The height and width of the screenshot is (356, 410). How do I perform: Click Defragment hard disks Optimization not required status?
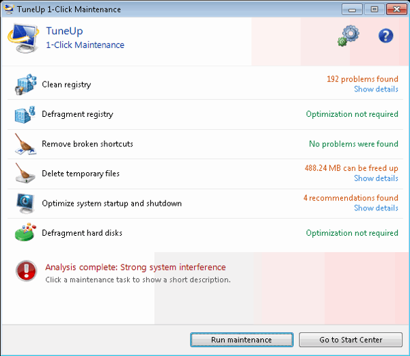352,233
